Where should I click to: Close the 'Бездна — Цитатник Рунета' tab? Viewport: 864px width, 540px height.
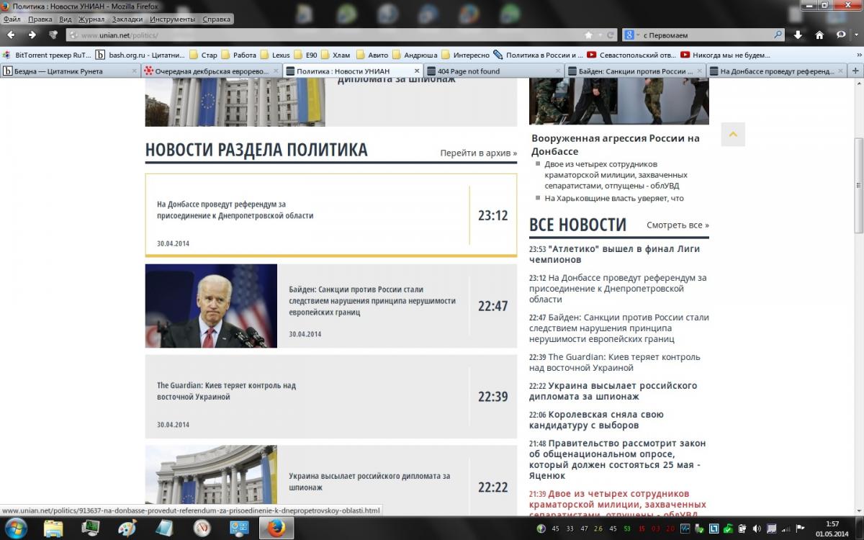coord(134,71)
